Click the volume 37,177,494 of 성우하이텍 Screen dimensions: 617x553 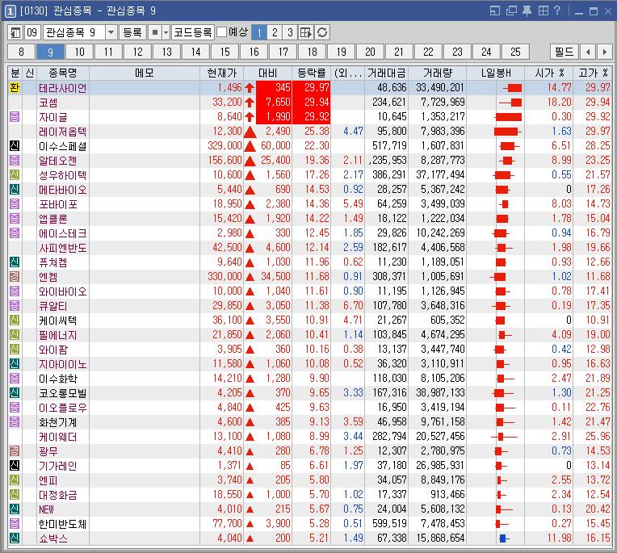point(440,175)
